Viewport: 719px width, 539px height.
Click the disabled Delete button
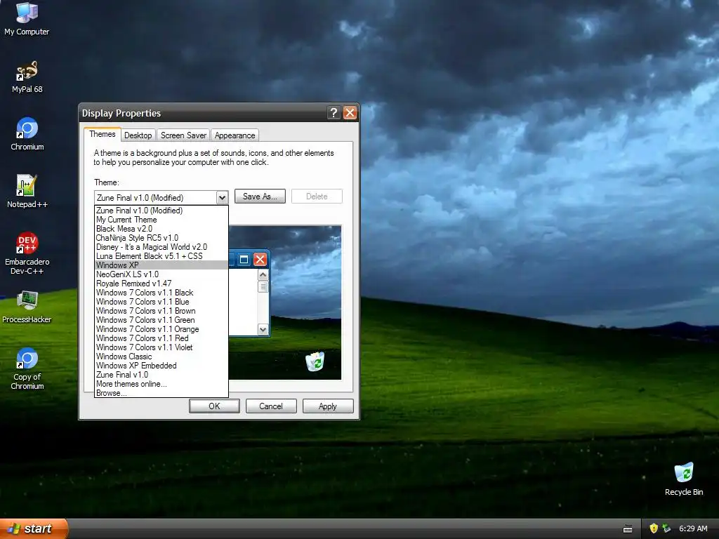pos(317,197)
